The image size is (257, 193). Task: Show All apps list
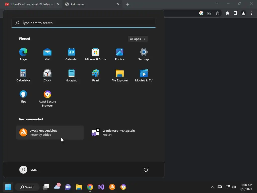point(138,39)
